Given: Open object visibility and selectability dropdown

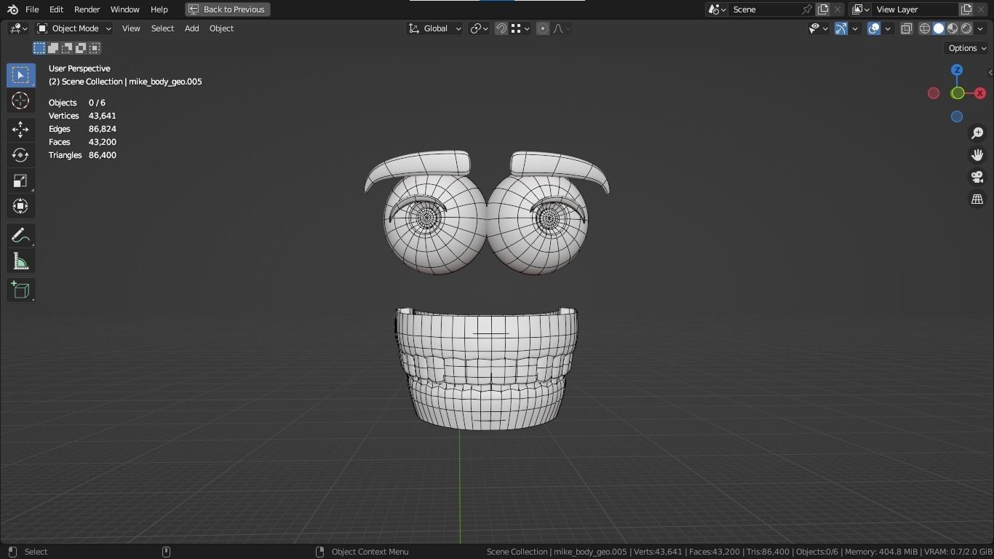Looking at the screenshot, I should (x=819, y=28).
